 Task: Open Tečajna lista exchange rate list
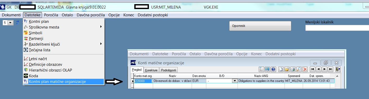click(x=64, y=50)
